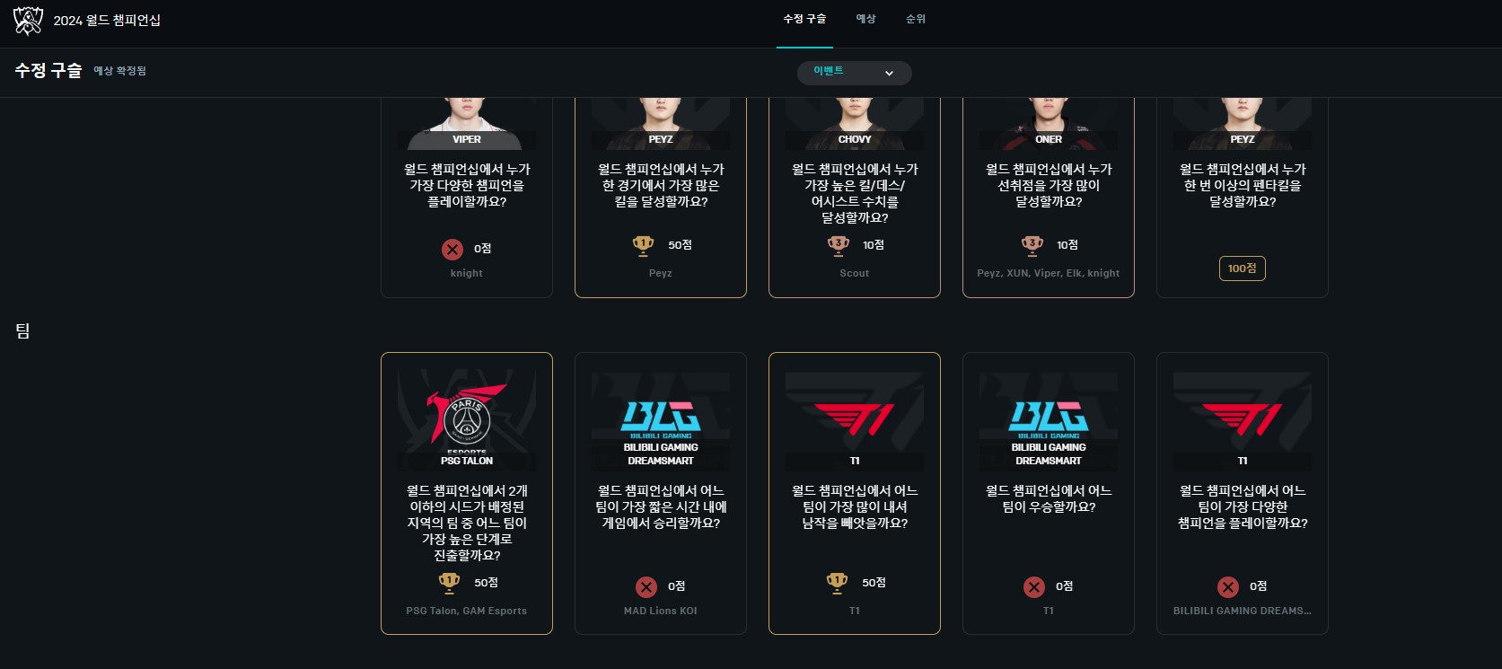Click the 예상 확정됨 label link
This screenshot has height=669, width=1502.
120,71
